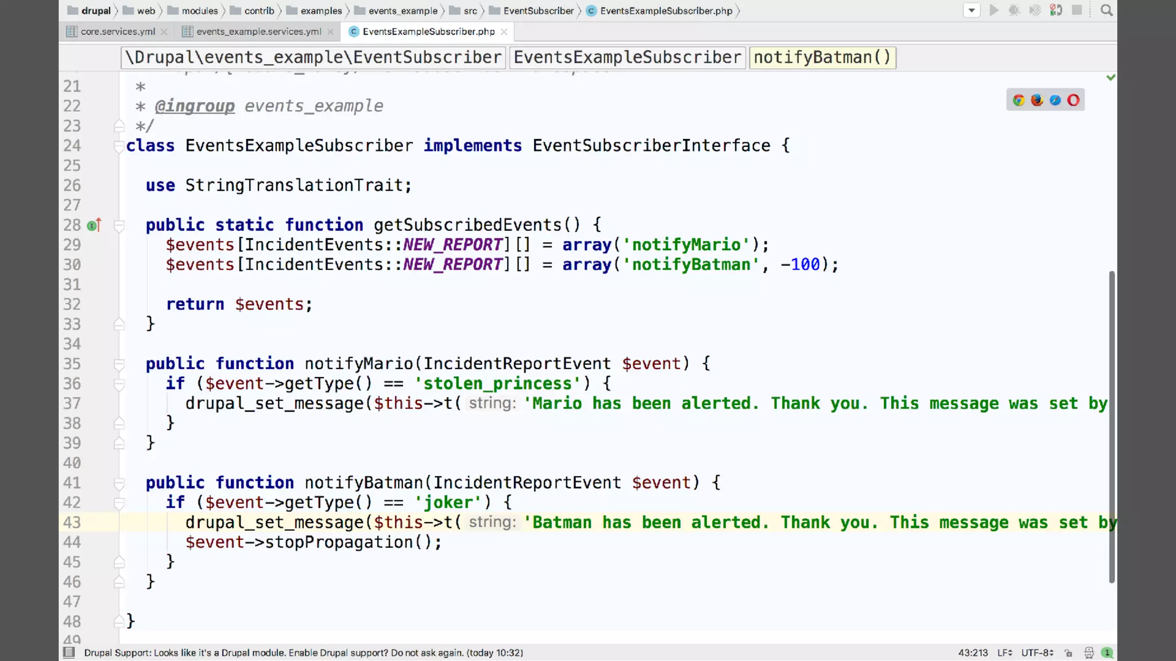Collapse the getSubscribedEvents function fold marker
This screenshot has height=661, width=1176.
click(119, 225)
